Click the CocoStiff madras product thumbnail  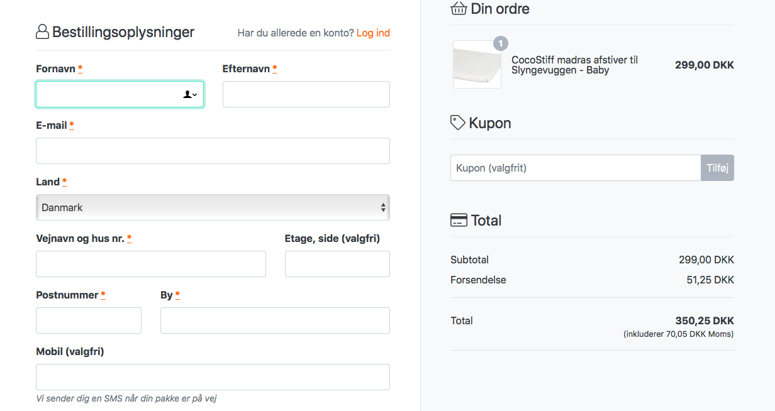click(x=477, y=65)
